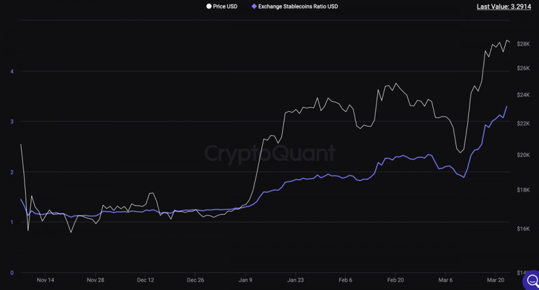Pick the Jan 23 date on x-axis
Viewport: 539px width, 290px height.
click(295, 279)
